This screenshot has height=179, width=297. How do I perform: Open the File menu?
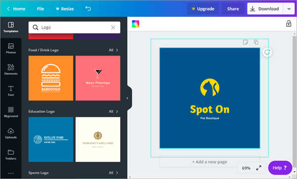point(41,9)
